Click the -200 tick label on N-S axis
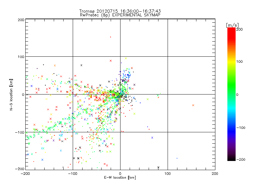The image size is (253, 189). pyautogui.click(x=20, y=169)
